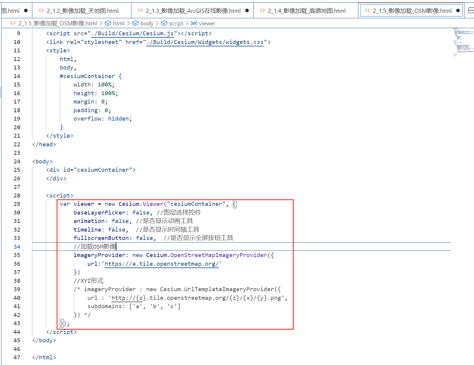
Task: Click the '//加载OSM影像' comment
Action: [x=95, y=247]
